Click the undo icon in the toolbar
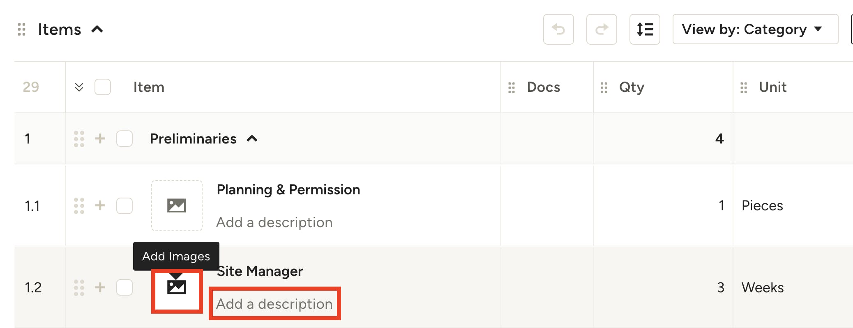Viewport: 853px width, 328px height. pyautogui.click(x=558, y=29)
